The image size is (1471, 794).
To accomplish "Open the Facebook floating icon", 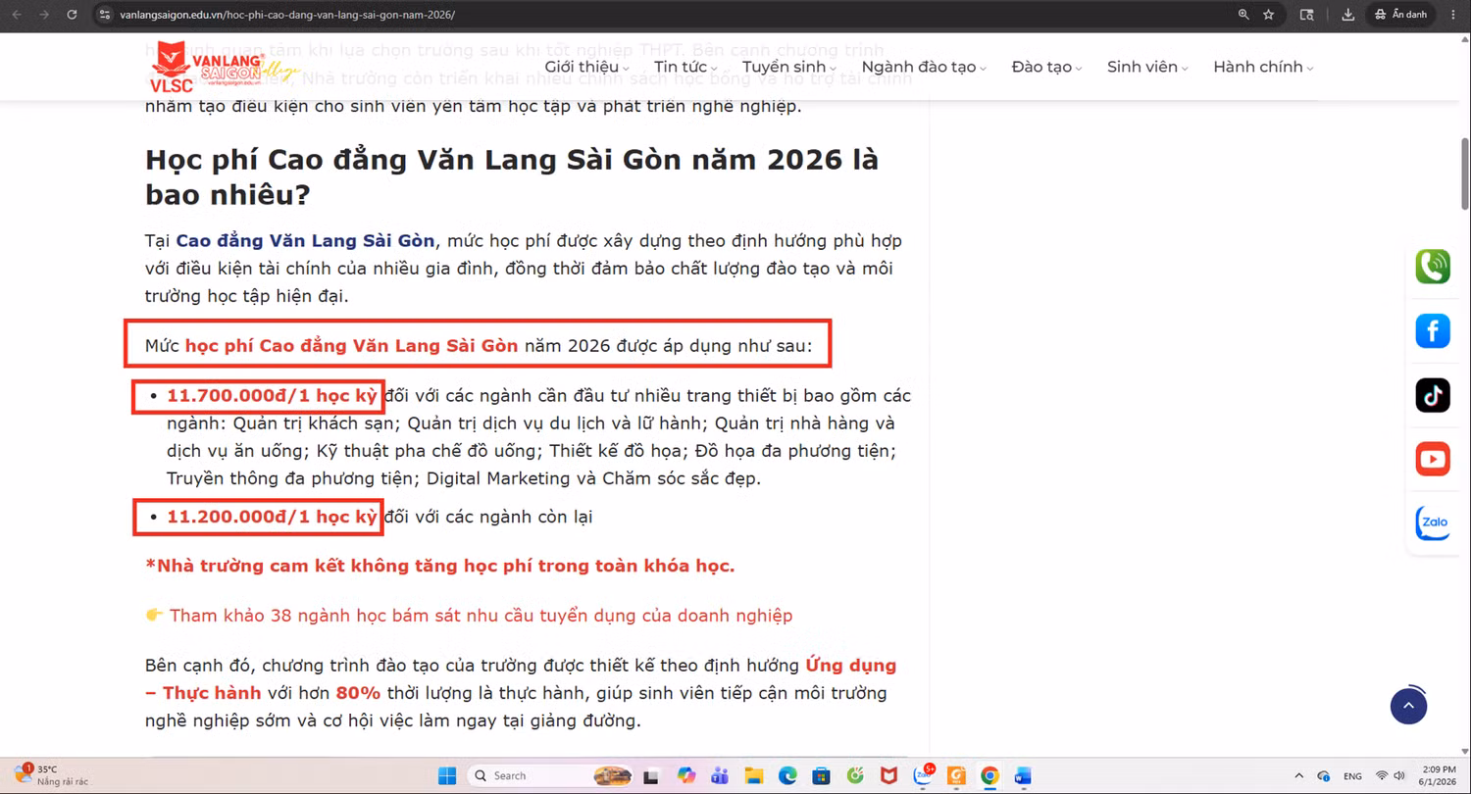I will (1433, 330).
